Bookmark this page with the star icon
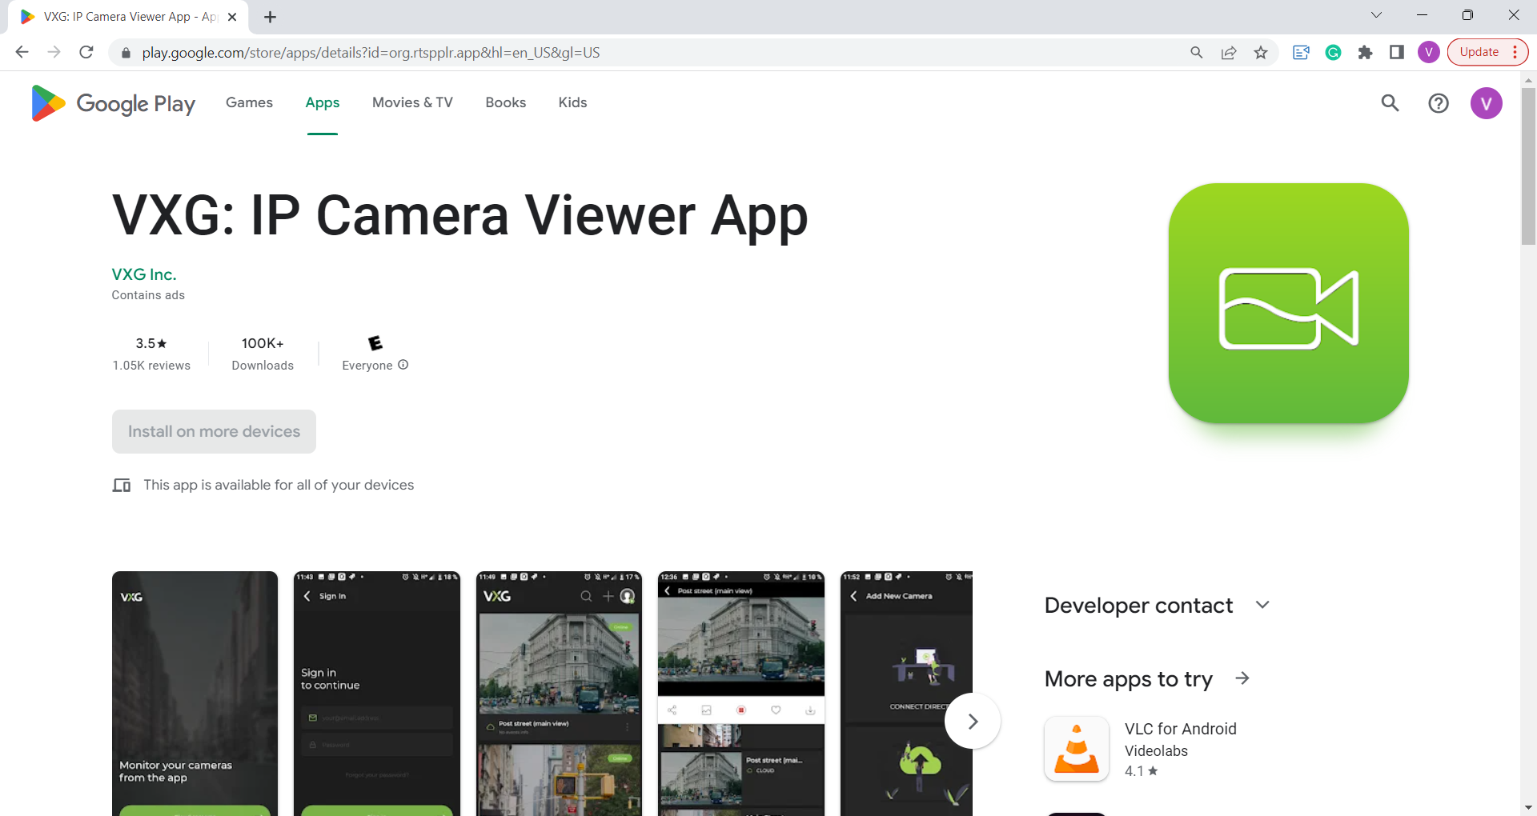Viewport: 1537px width, 816px height. click(1261, 53)
